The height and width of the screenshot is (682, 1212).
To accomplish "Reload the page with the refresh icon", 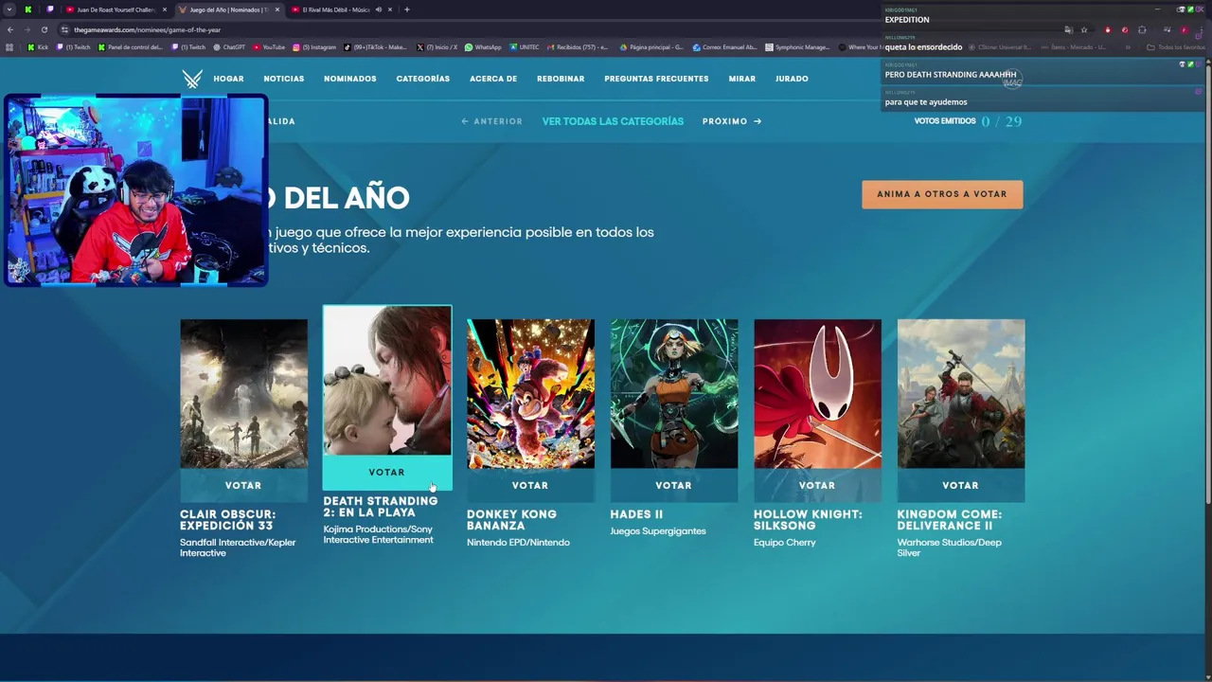I will [44, 29].
